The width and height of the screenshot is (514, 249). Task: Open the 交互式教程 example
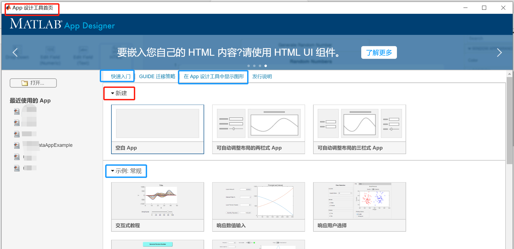point(158,207)
